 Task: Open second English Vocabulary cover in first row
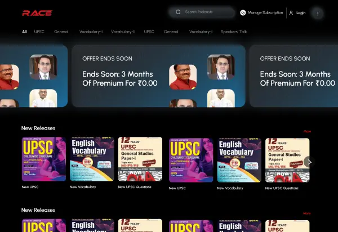pyautogui.click(x=239, y=160)
